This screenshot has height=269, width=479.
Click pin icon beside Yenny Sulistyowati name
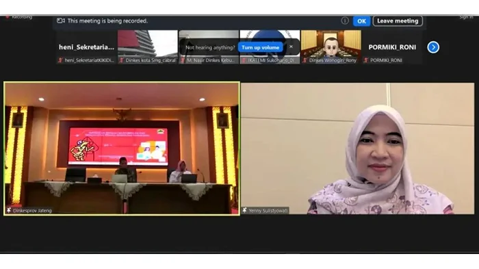[x=245, y=210]
